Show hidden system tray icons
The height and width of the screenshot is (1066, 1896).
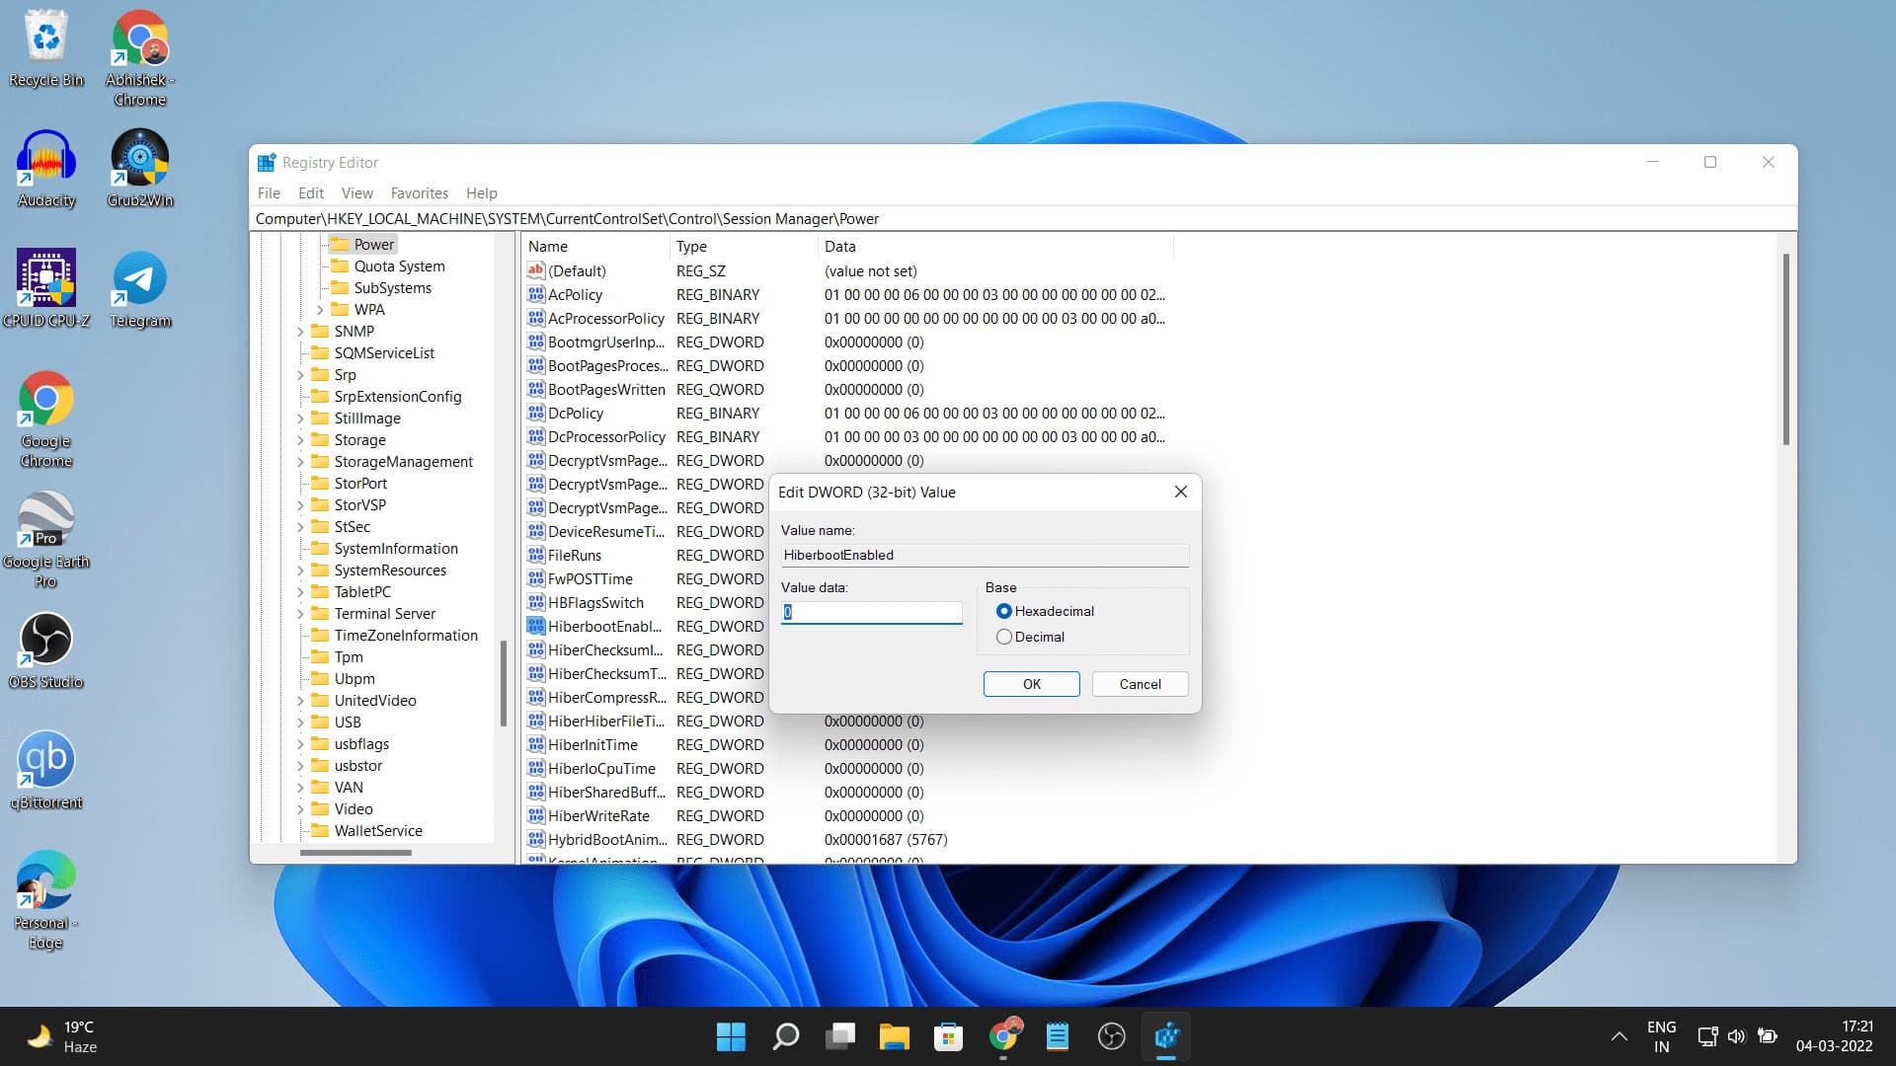(x=1619, y=1036)
